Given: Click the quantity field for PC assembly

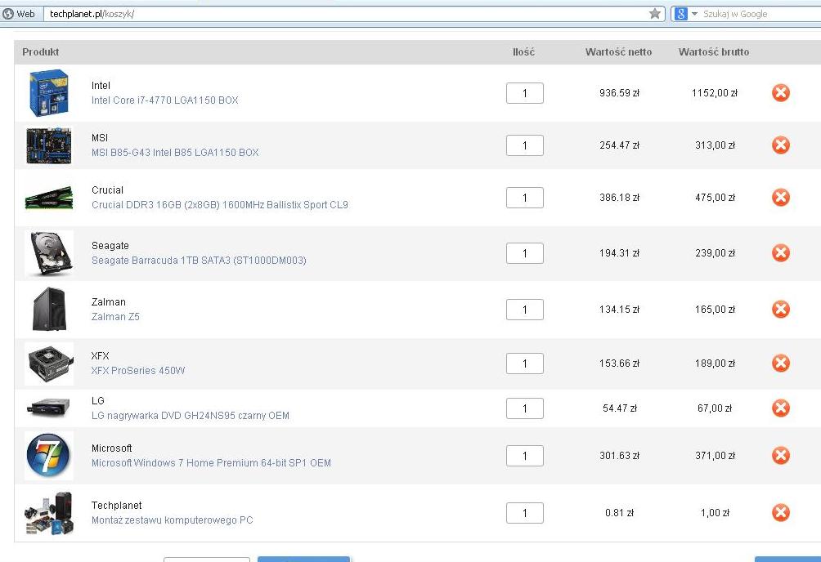Looking at the screenshot, I should (x=525, y=513).
